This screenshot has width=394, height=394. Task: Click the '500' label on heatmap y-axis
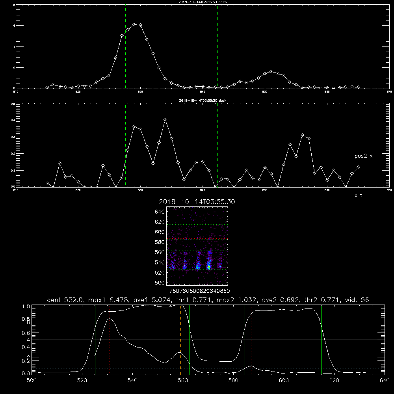pyautogui.click(x=160, y=282)
